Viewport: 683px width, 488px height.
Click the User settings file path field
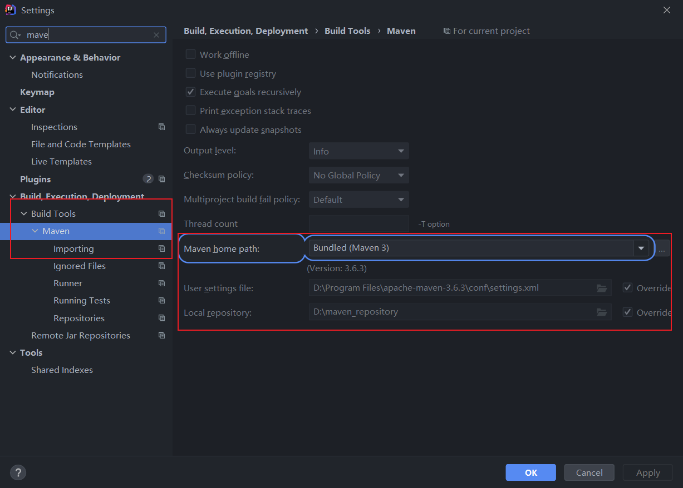(x=460, y=288)
